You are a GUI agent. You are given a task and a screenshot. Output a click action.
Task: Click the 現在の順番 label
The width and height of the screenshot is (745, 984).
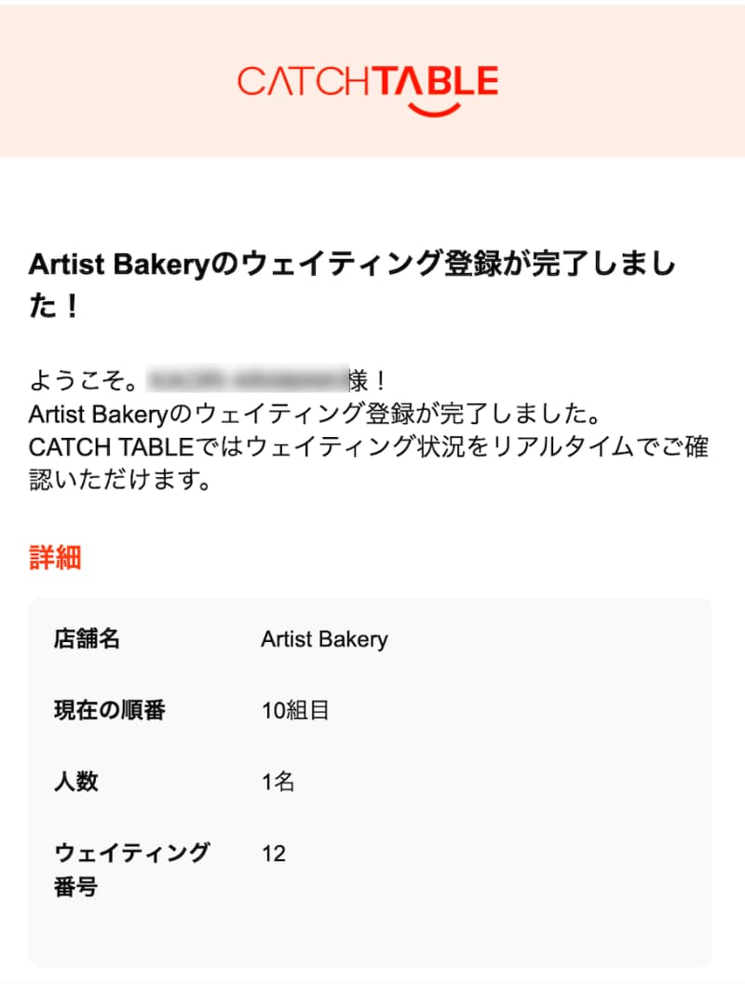pos(110,710)
